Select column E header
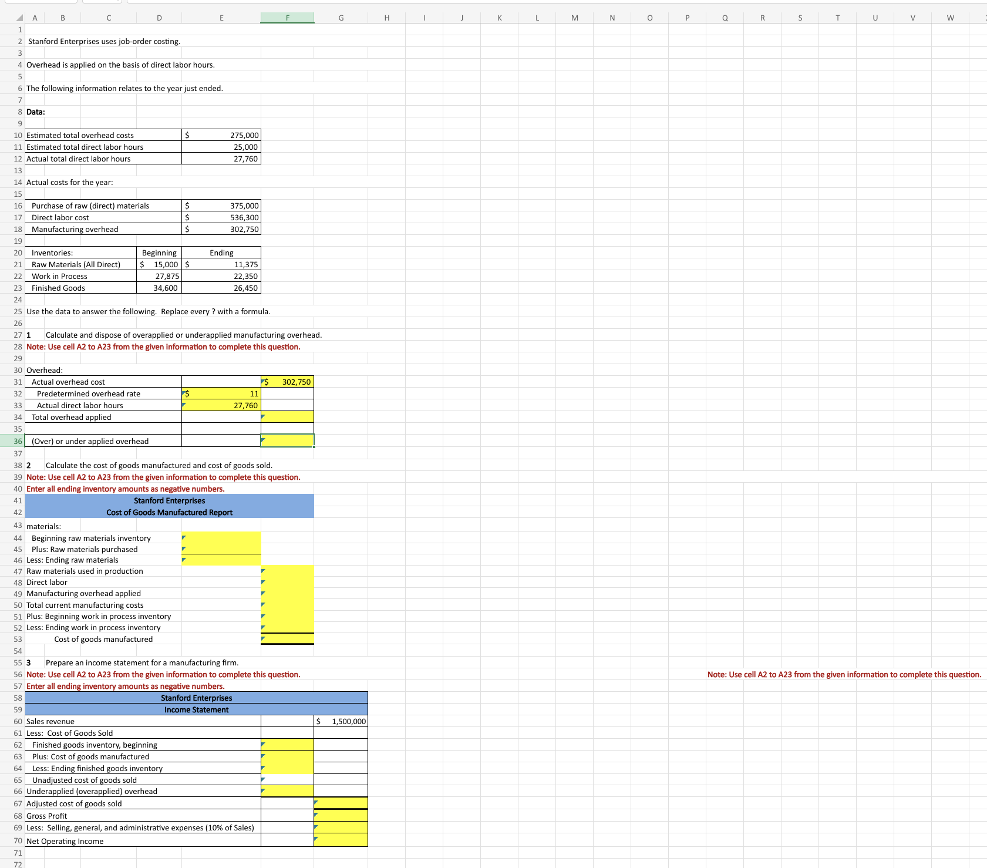987x868 pixels. tap(221, 18)
